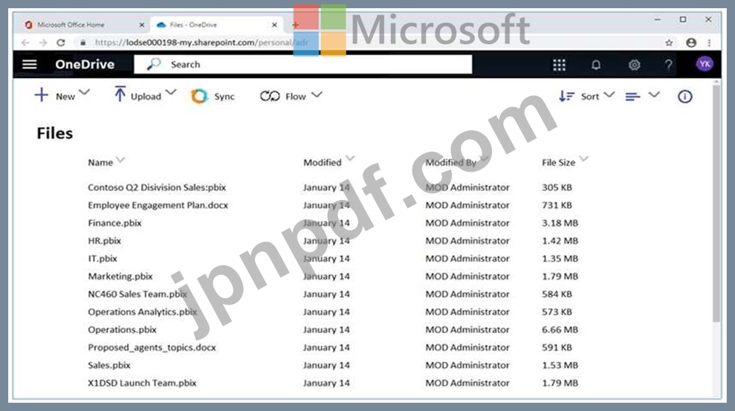Open the YK account avatar
This screenshot has height=411, width=735.
(x=705, y=64)
